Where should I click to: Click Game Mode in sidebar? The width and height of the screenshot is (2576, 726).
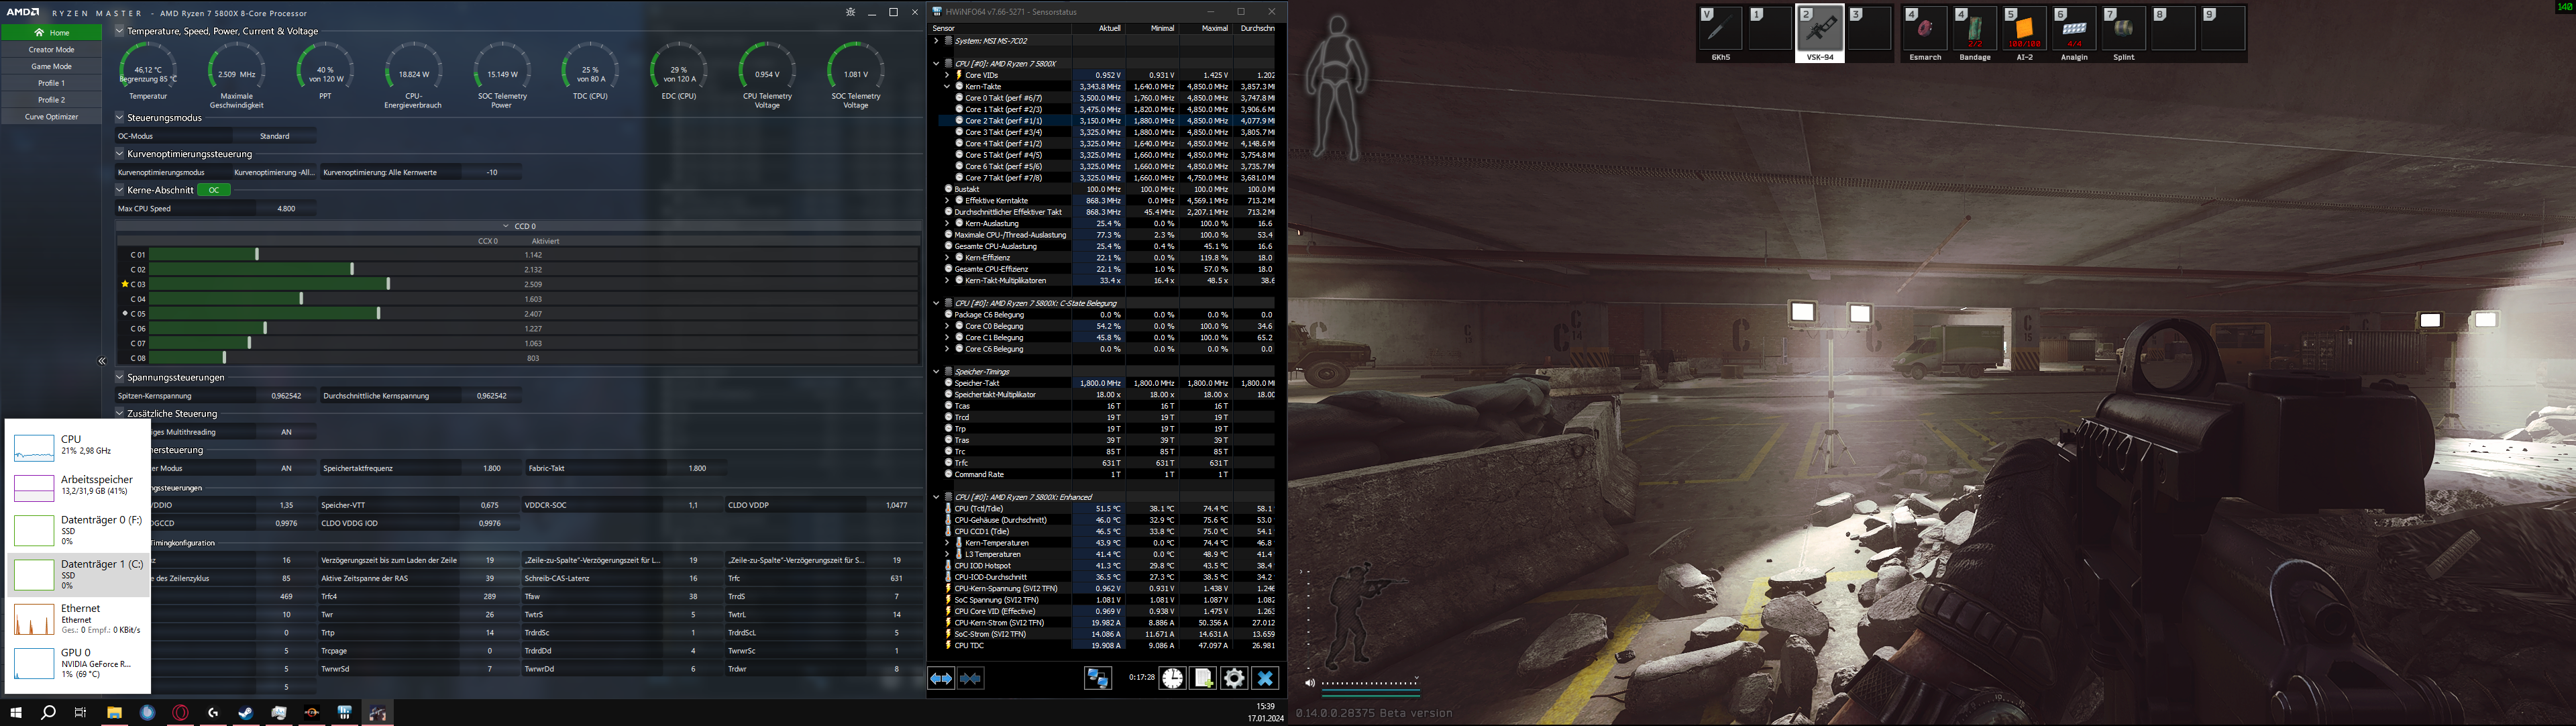click(51, 66)
